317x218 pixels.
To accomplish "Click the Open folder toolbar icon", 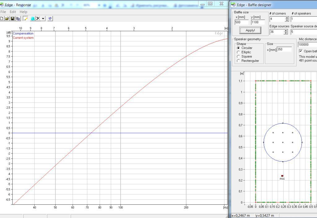I will (7, 19).
